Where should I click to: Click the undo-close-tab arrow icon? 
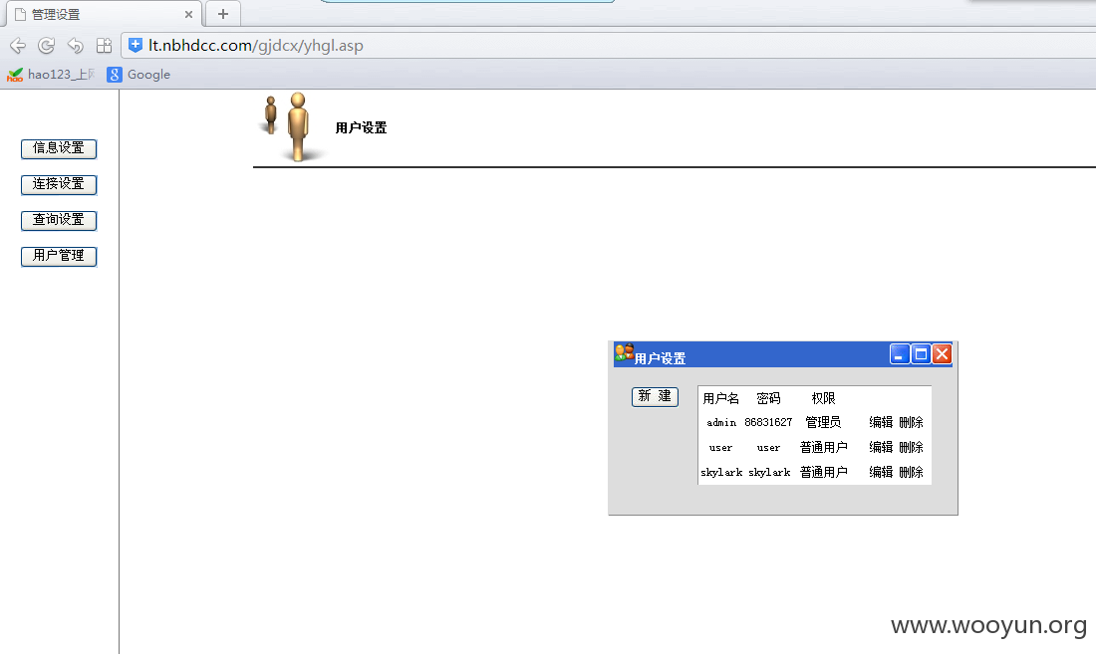point(76,46)
